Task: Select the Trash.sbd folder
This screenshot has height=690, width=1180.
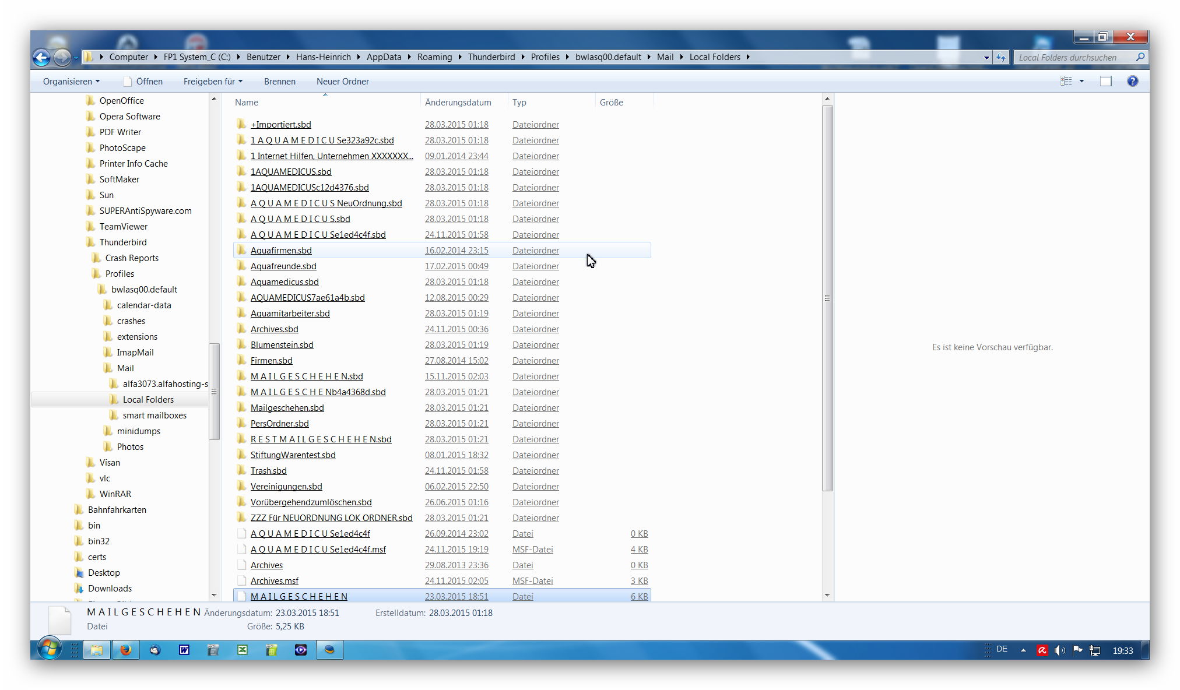Action: [268, 470]
